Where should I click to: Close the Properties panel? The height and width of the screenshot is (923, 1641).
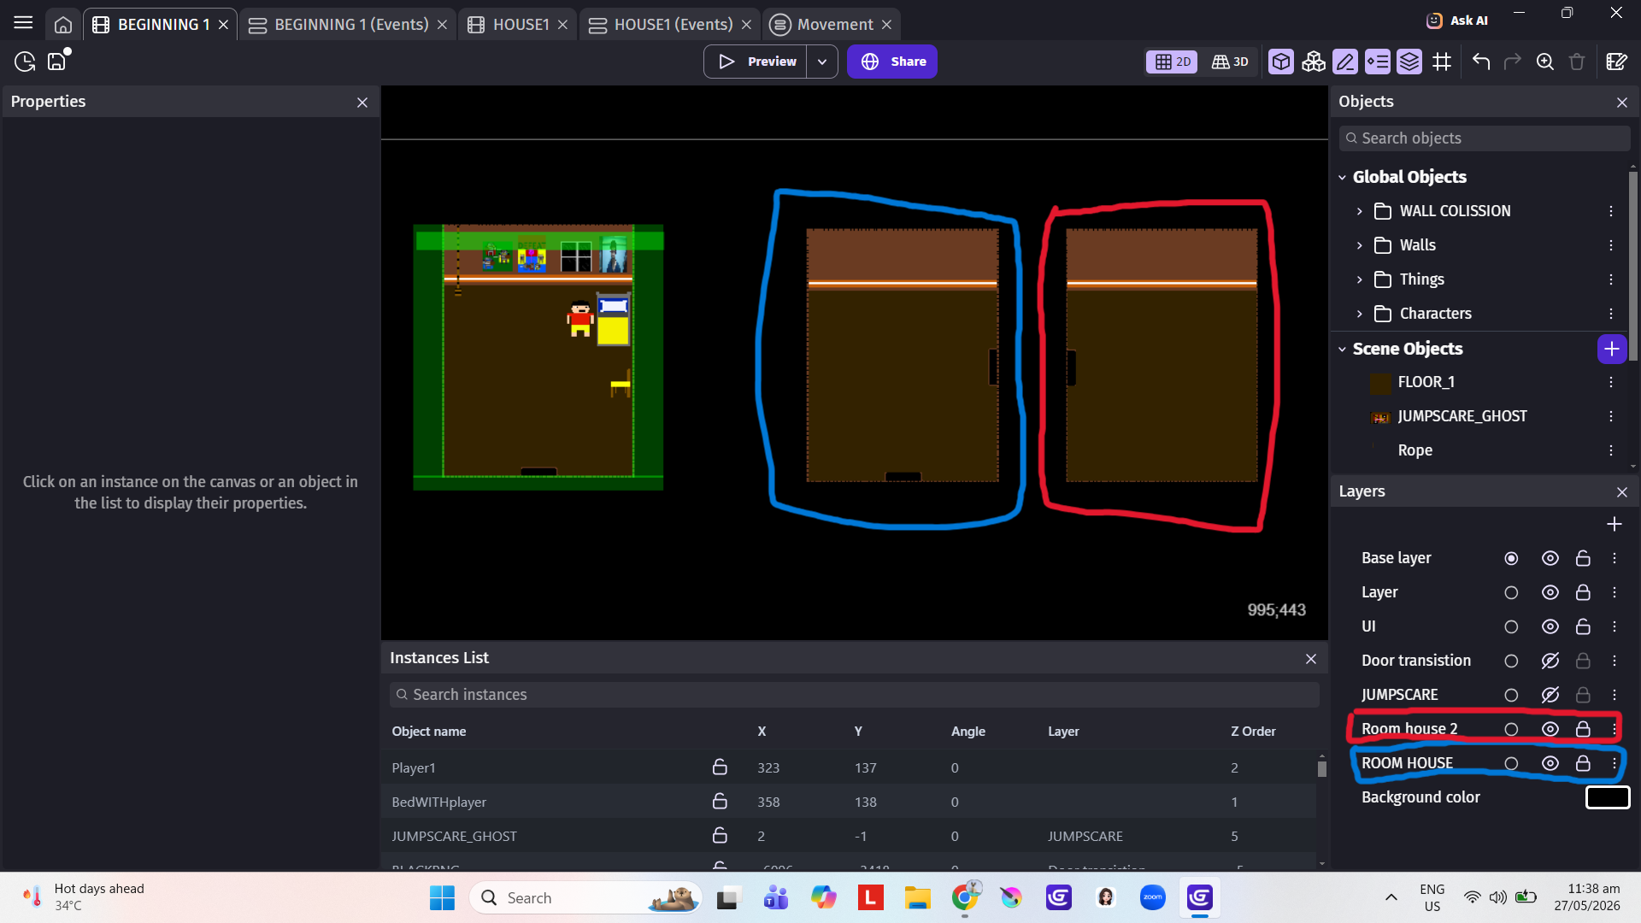coord(362,103)
